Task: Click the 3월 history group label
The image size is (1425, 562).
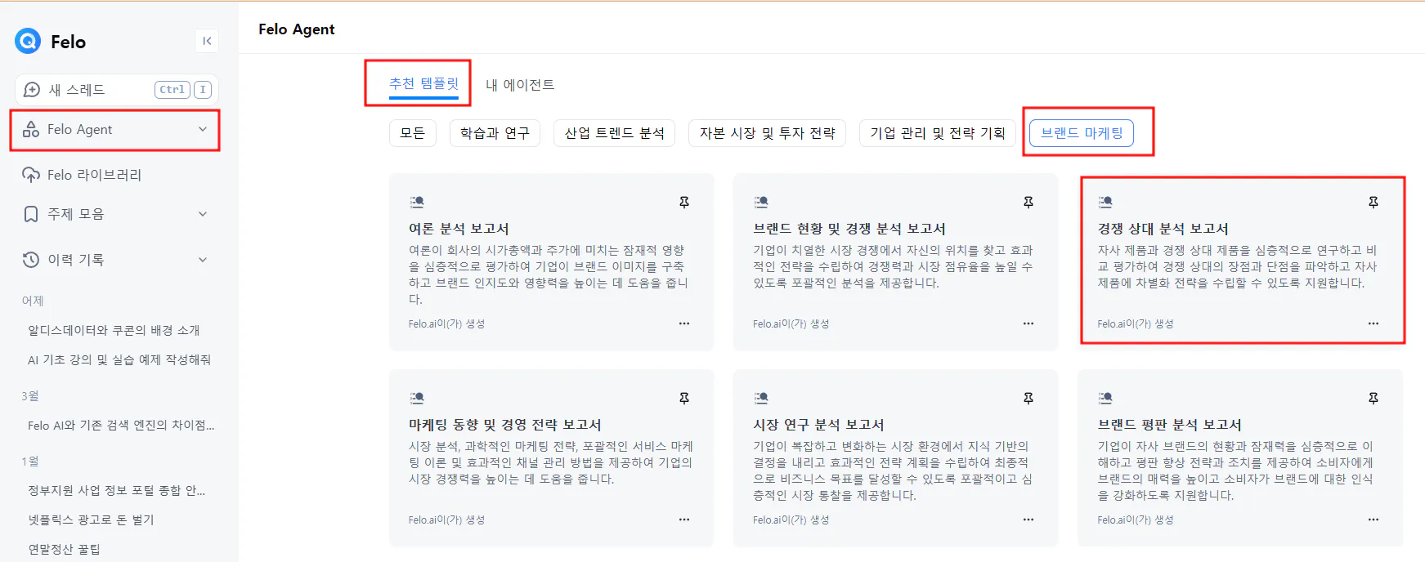Action: 30,395
